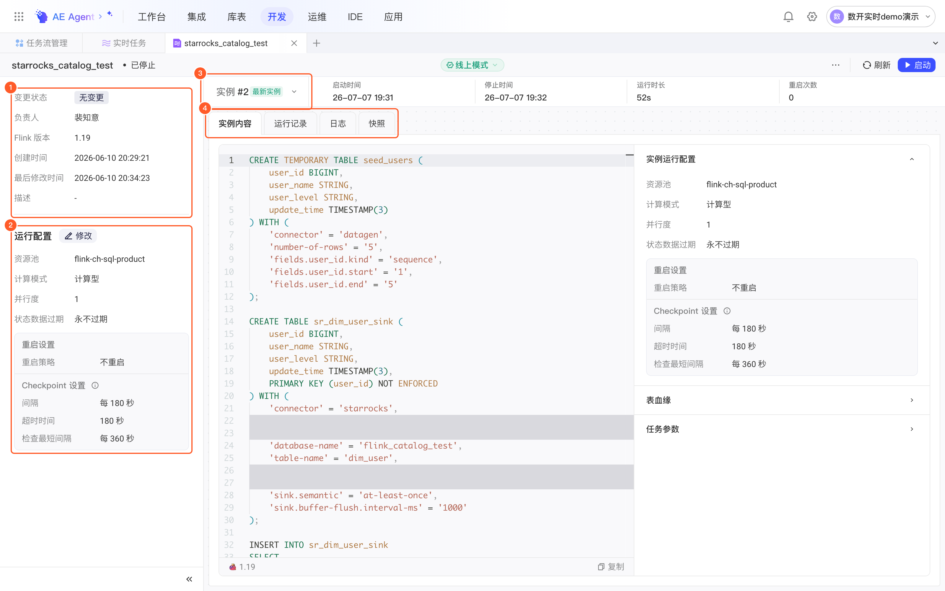Open the 实时任务 tab
Viewport: 945px width, 591px height.
124,43
